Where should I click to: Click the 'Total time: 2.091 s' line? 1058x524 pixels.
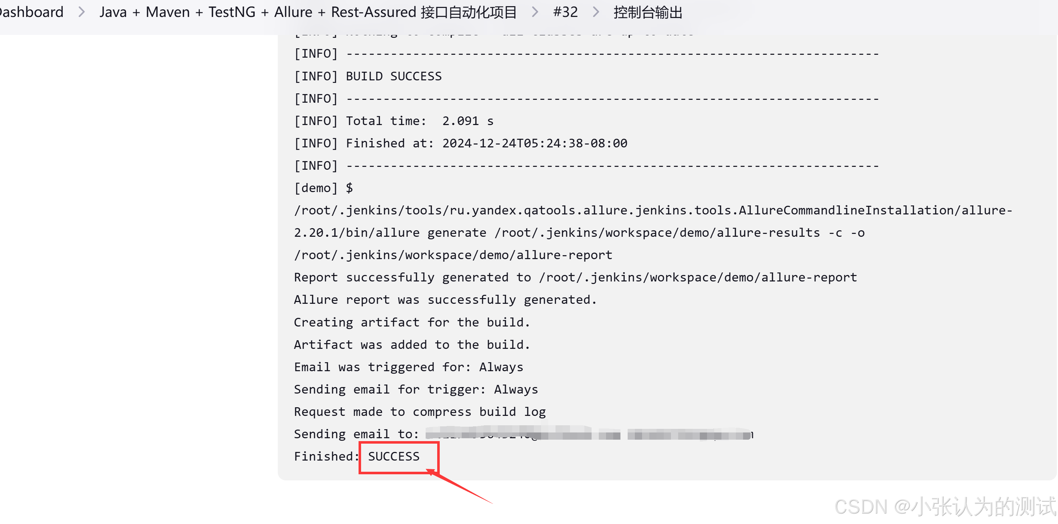(x=394, y=121)
